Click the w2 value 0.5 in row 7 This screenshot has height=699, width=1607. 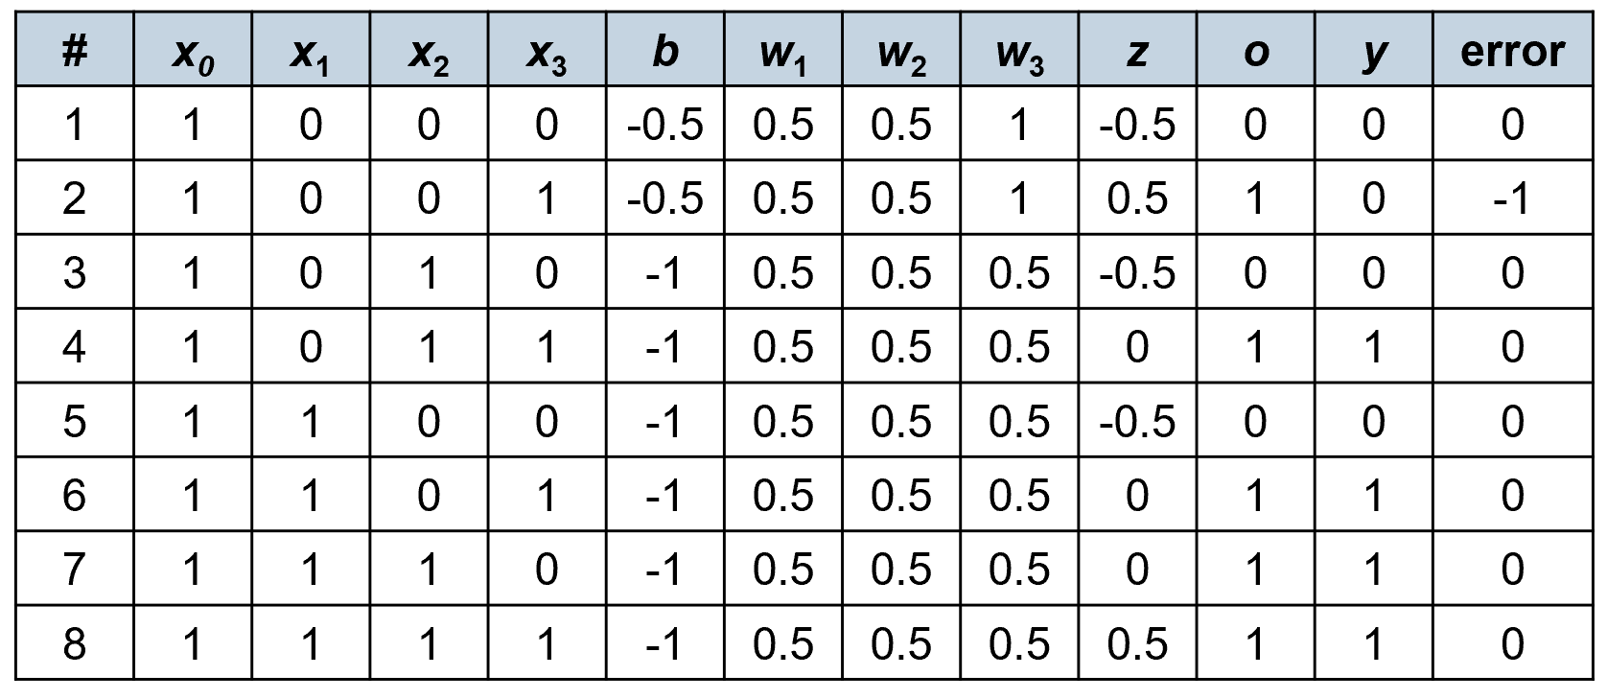(900, 570)
